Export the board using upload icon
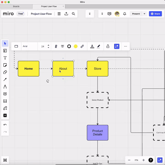The width and height of the screenshot is (165, 165). coord(66,14)
